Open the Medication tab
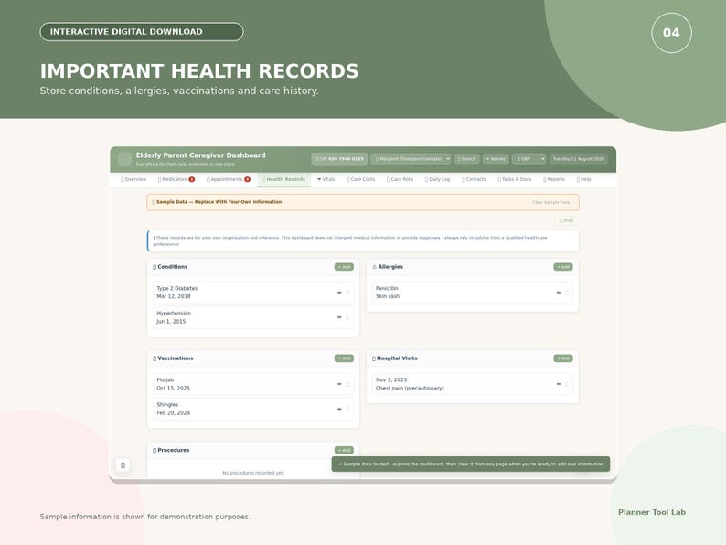This screenshot has height=545, width=726. (x=176, y=179)
